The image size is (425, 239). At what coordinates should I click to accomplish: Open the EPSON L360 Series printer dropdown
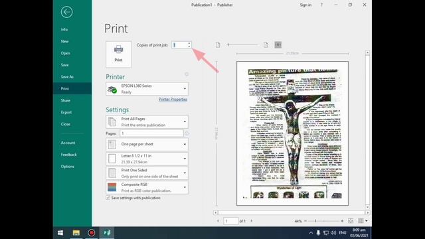[x=147, y=89]
